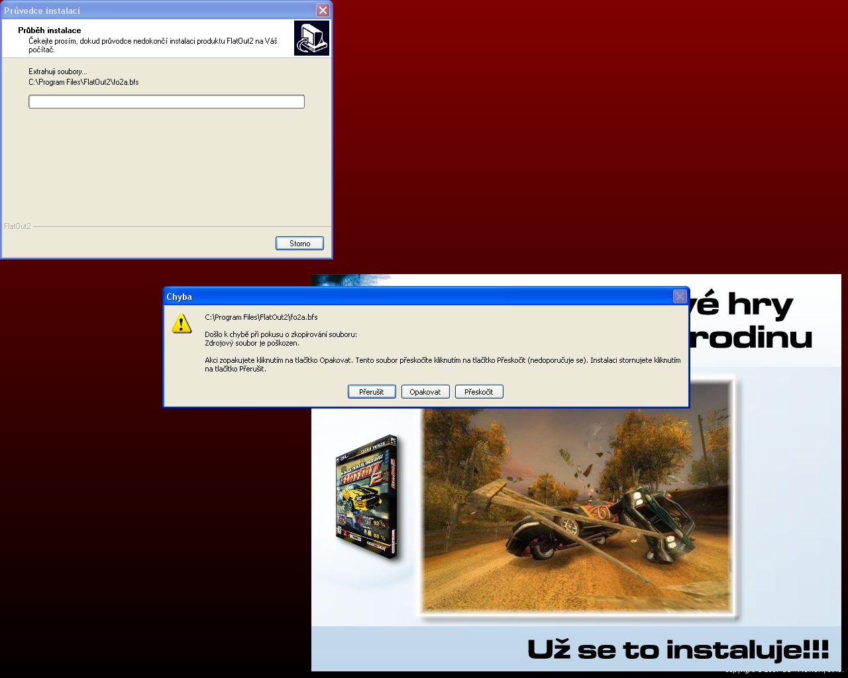Click the "Už se to instaluje!!!" banner text
Image resolution: width=848 pixels, height=678 pixels.
coord(677,650)
